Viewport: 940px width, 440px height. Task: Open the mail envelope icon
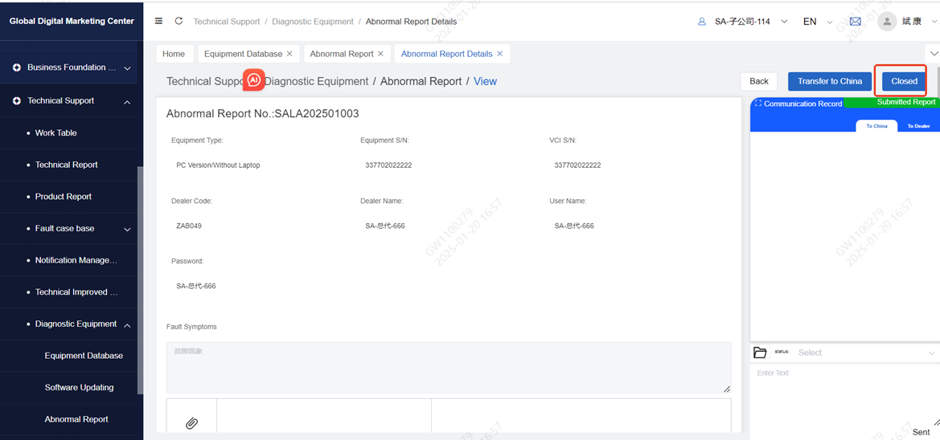[x=855, y=22]
